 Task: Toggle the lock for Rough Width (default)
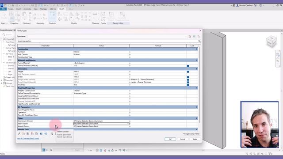(x=188, y=79)
